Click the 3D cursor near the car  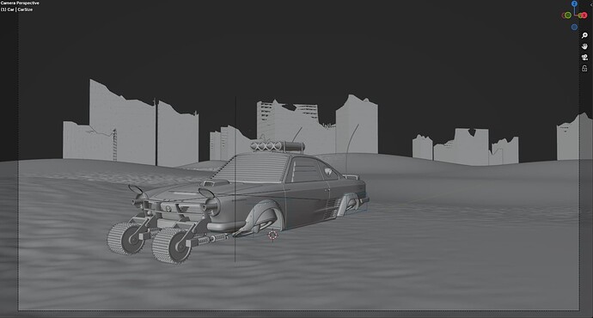(272, 235)
